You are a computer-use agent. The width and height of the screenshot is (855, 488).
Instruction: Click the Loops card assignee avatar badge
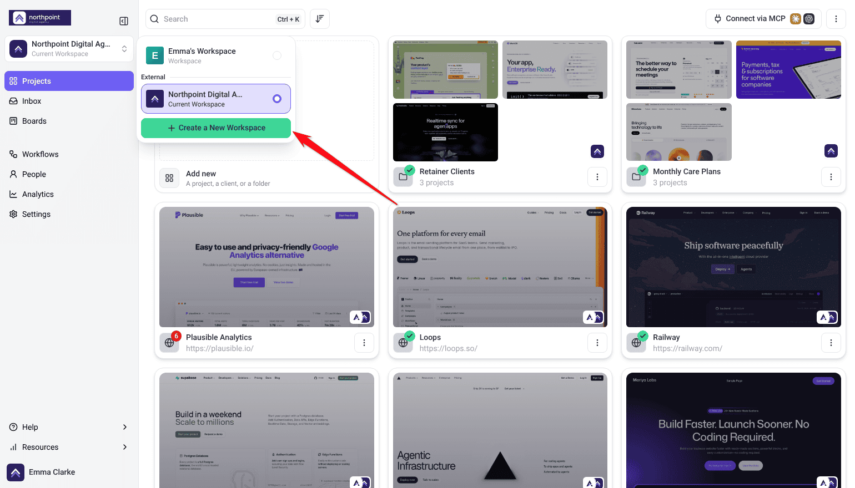pyautogui.click(x=594, y=317)
